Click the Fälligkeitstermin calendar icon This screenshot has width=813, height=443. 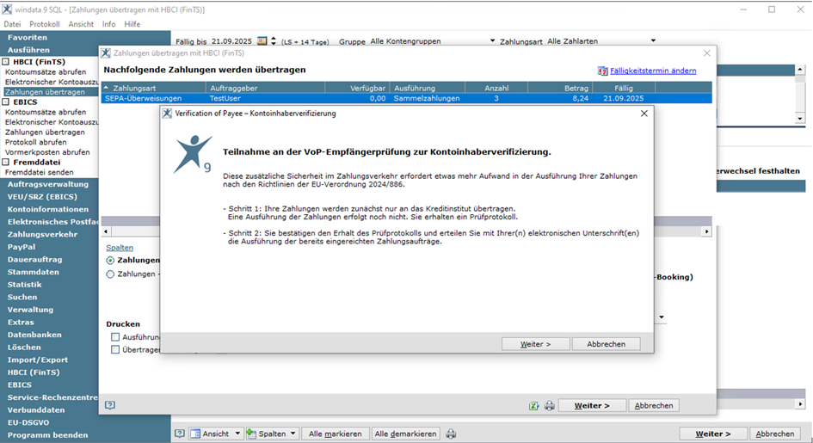602,71
